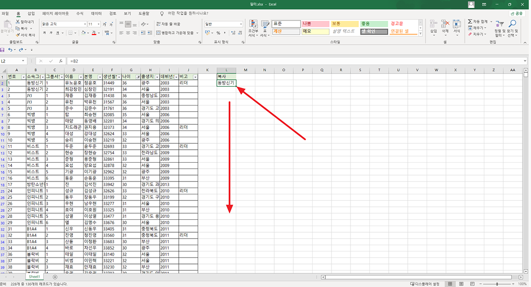The width and height of the screenshot is (531, 287).
Task: Toggle align right
Action: click(134, 33)
